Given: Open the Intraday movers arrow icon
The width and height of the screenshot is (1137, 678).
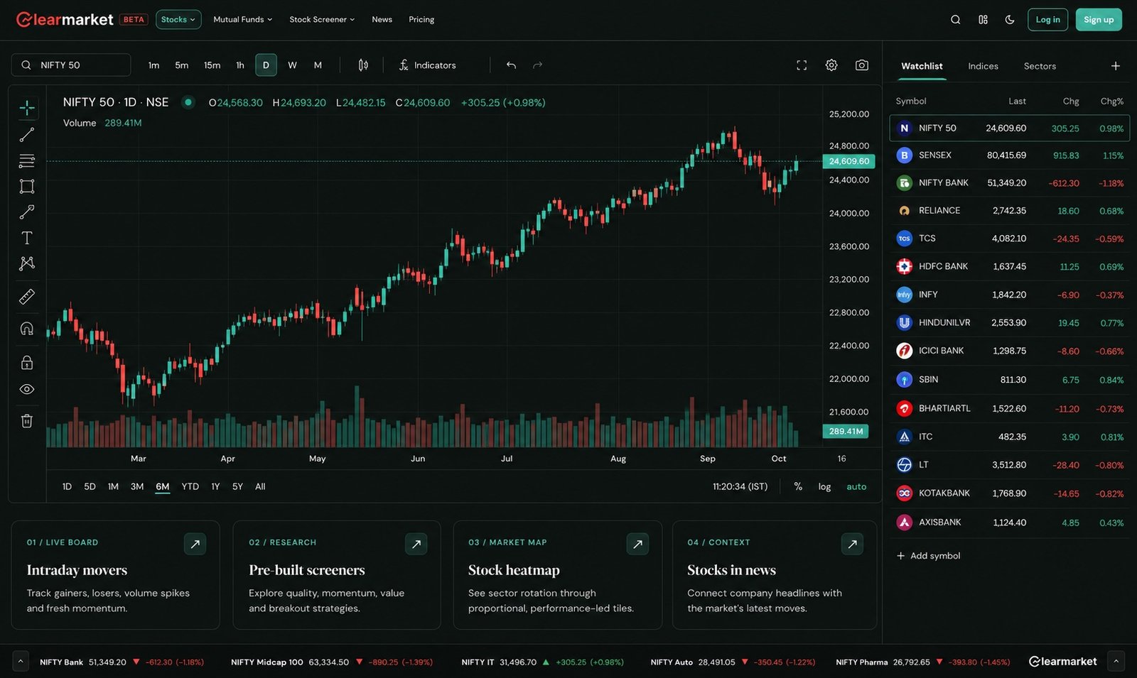Looking at the screenshot, I should (x=195, y=545).
